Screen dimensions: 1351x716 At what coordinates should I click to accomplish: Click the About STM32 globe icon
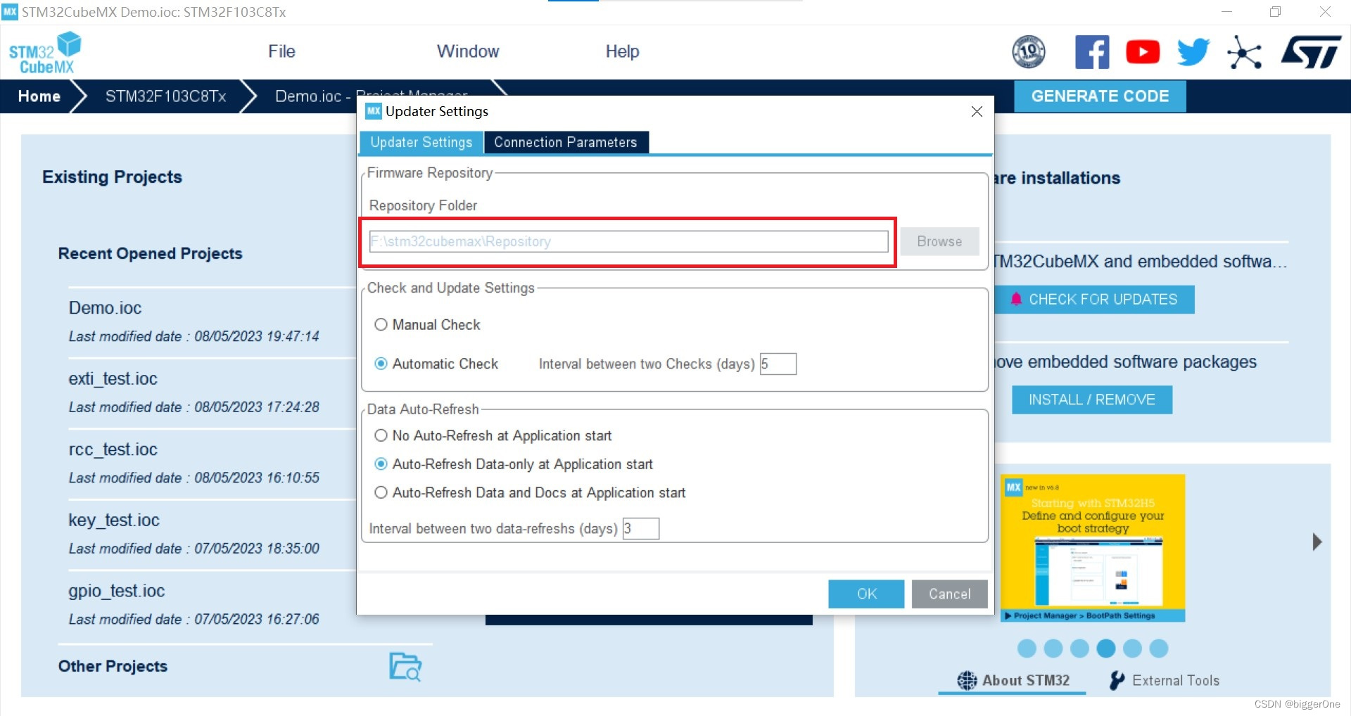click(967, 680)
